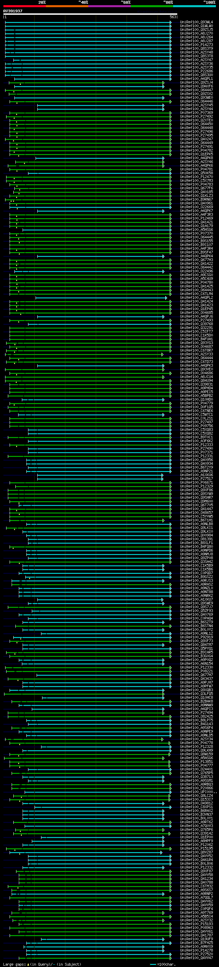Select the UniRef100_C5WTC1 label
This screenshot has width=219, height=967.
(x=196, y=414)
